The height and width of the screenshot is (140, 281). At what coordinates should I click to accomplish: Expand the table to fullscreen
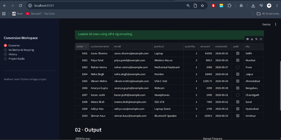point(261,39)
